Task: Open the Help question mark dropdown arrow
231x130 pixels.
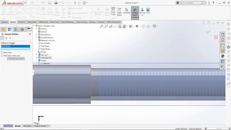Action: [216, 3]
